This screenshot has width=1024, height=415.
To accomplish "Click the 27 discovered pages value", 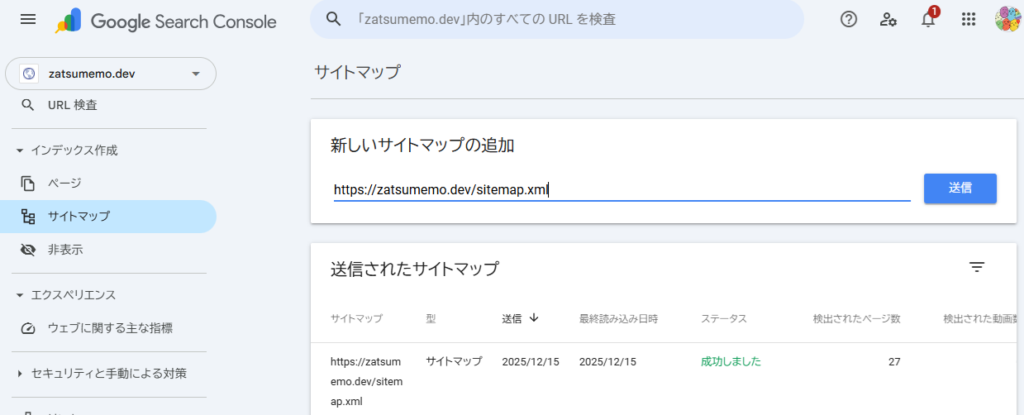I will (894, 361).
